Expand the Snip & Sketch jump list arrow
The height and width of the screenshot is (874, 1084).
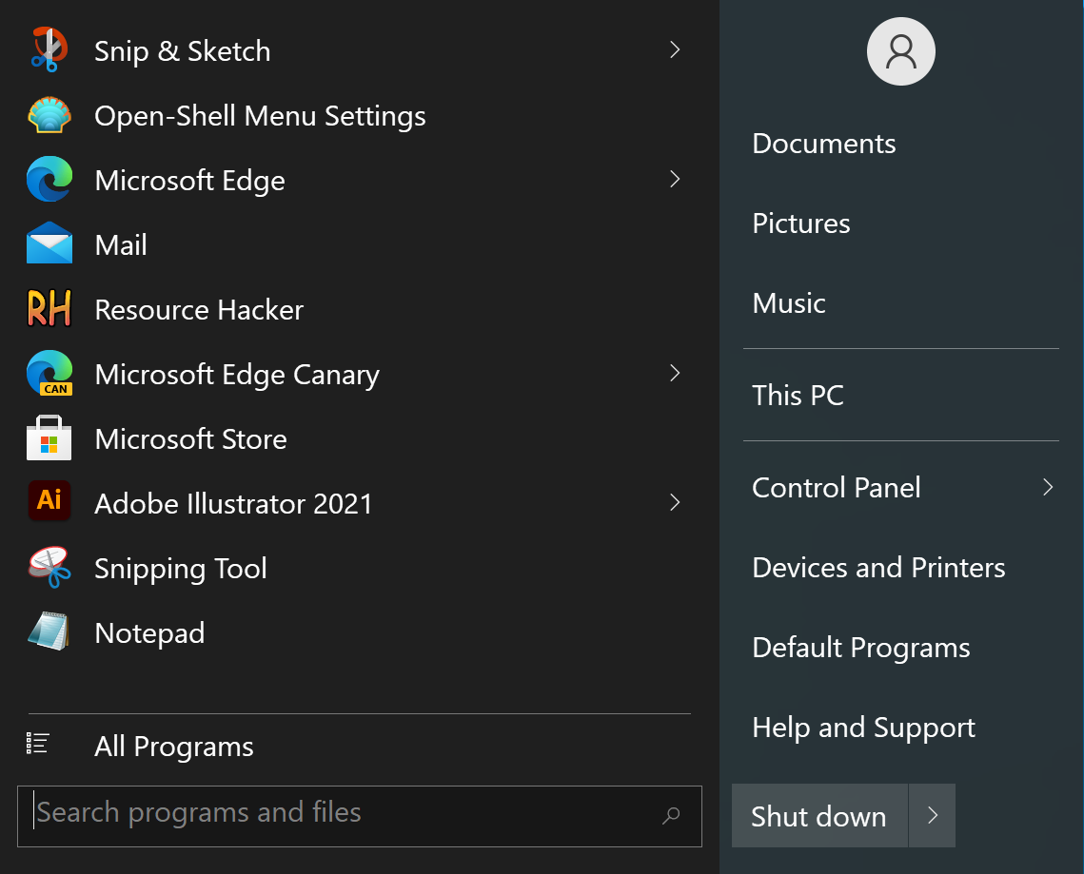(675, 49)
